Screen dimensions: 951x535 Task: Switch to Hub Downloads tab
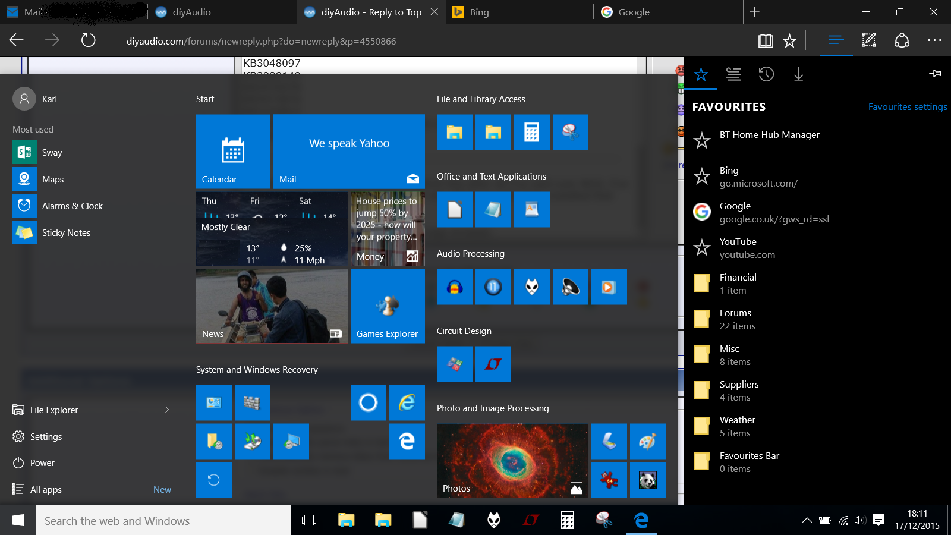[798, 74]
